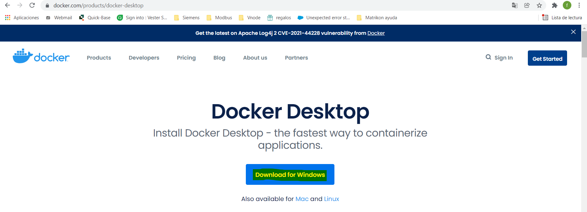Bookmark this page with the star icon

[x=539, y=5]
